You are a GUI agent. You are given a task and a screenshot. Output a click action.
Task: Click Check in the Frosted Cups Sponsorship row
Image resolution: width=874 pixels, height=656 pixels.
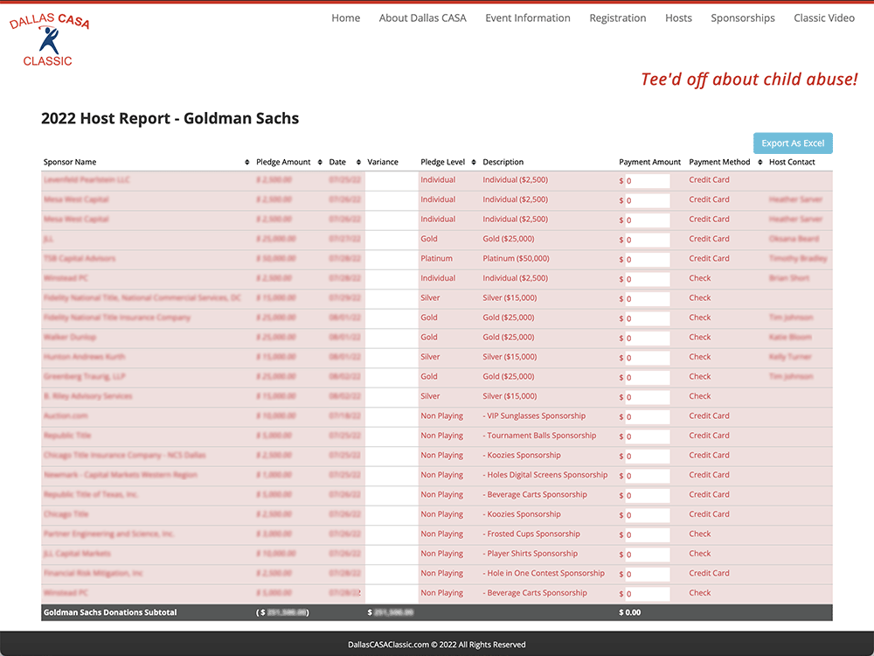pyautogui.click(x=699, y=534)
